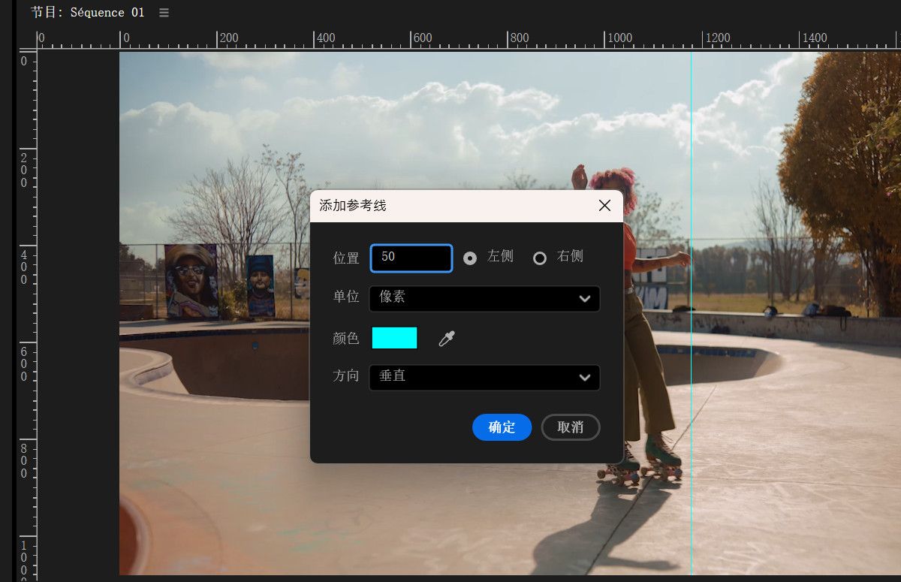Close the 添加参考线 dialog
Viewport: 901px width, 582px height.
pyautogui.click(x=604, y=206)
